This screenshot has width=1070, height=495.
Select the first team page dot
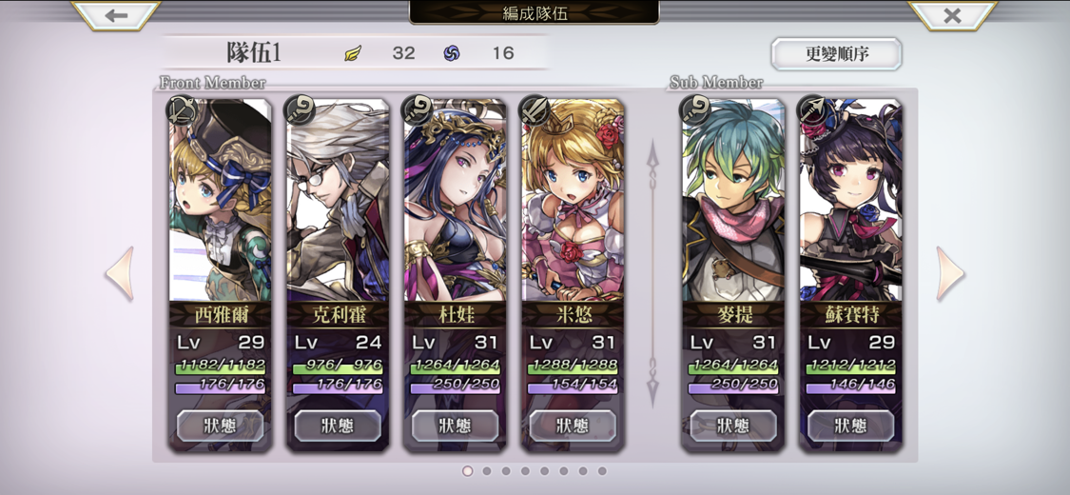tap(467, 471)
